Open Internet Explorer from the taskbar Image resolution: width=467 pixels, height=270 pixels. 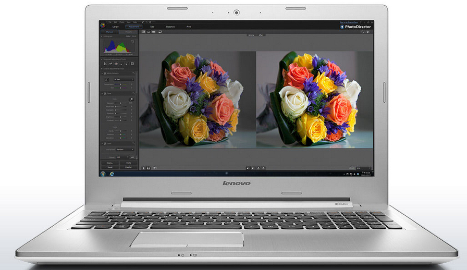tap(111, 173)
